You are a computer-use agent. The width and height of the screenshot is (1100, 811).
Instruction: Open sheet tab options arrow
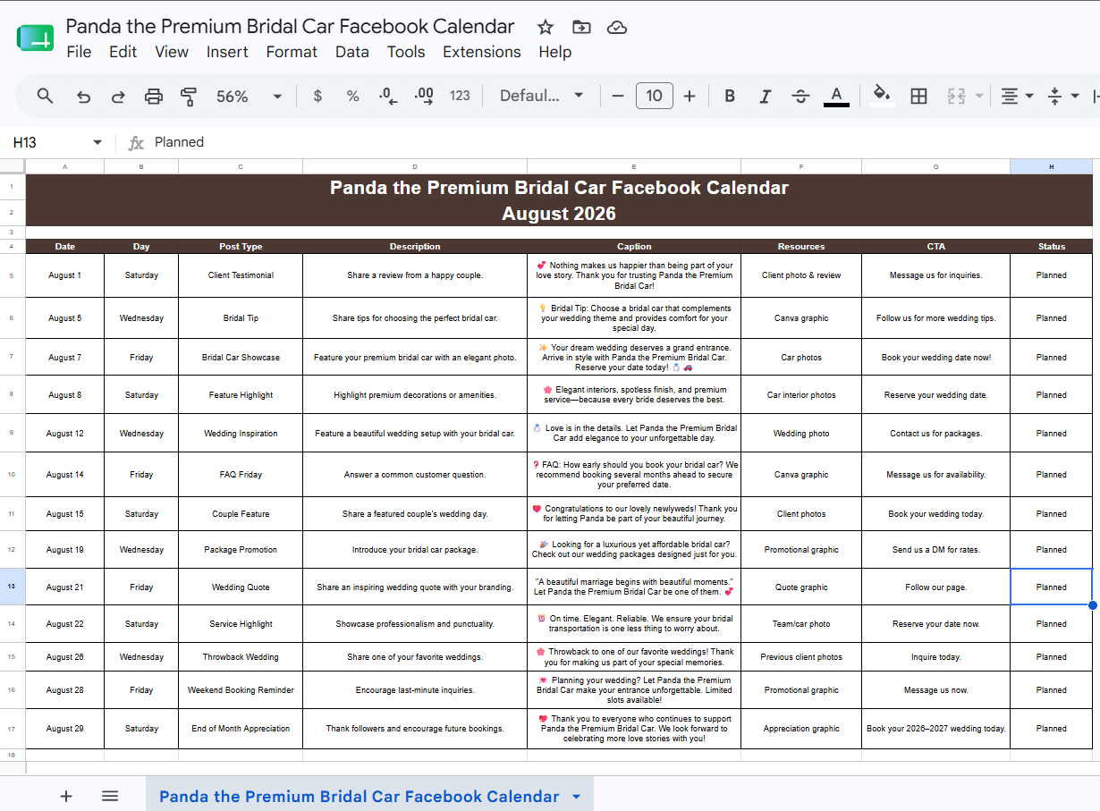point(576,796)
